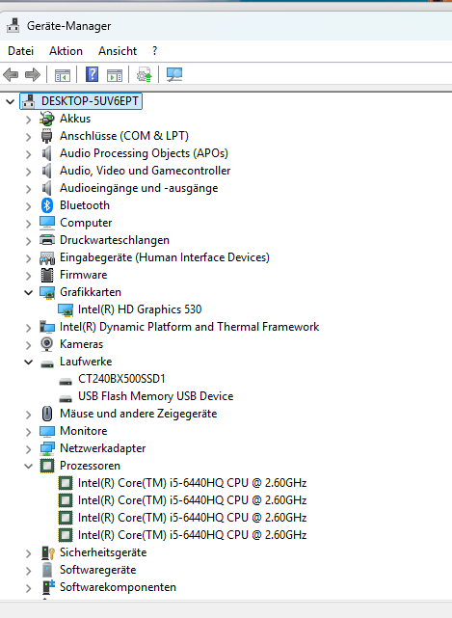Click the Bluetooth logo icon
The height and width of the screenshot is (618, 452).
pyautogui.click(x=47, y=205)
